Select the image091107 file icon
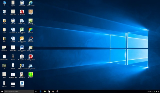Image resolution: width=160 pixels, height=93 pixels. pos(4,48)
